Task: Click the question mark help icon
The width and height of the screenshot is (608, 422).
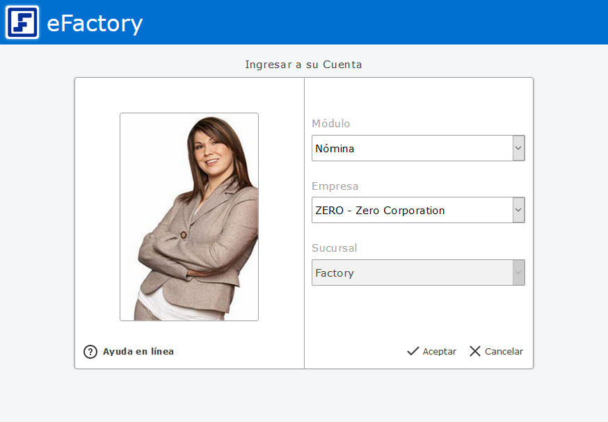Action: tap(90, 352)
